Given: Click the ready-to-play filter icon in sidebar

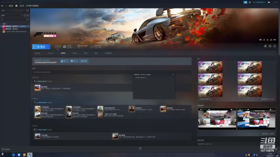Looking at the screenshot, I should coord(28,15).
